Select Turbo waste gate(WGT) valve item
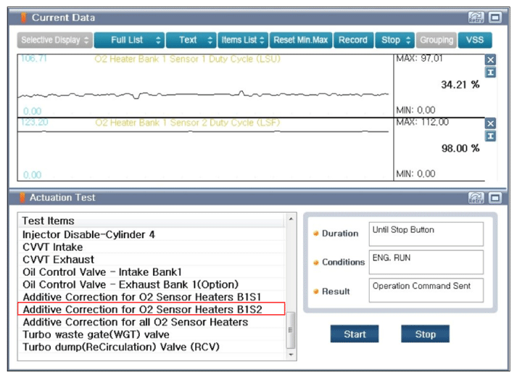Screen dimensions: 517x378 pyautogui.click(x=96, y=334)
